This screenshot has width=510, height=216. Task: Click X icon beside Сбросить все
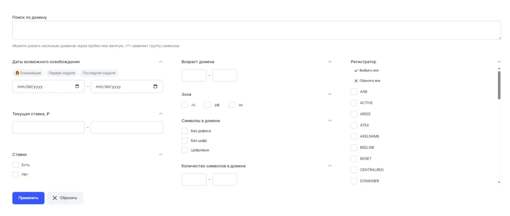tap(356, 81)
